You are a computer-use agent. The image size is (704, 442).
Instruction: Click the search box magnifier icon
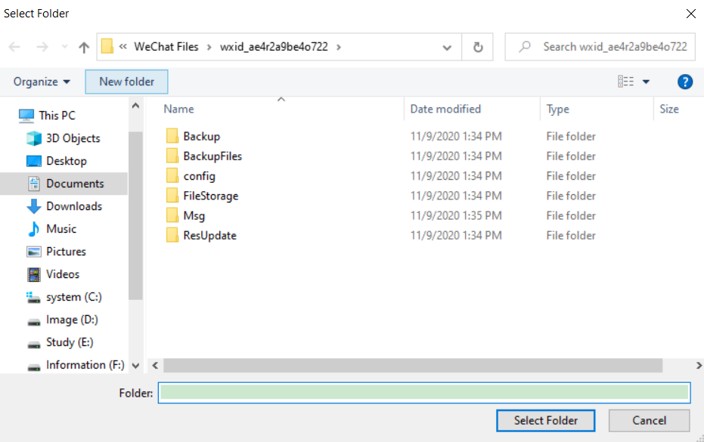tap(526, 46)
